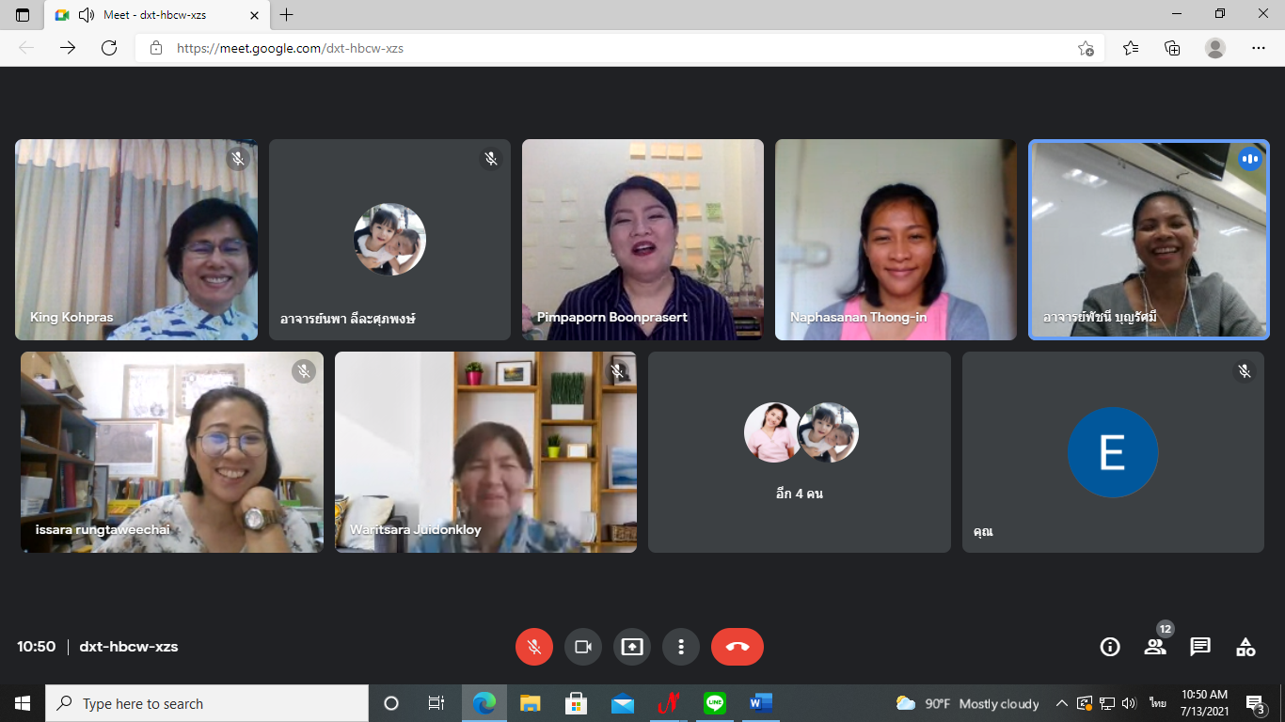Image resolution: width=1285 pixels, height=722 pixels.
Task: Add this page to favorites star
Action: (x=1086, y=48)
